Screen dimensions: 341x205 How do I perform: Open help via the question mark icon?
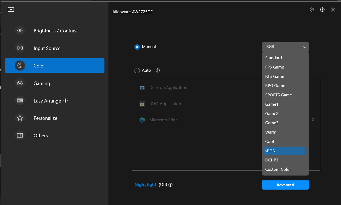tap(322, 10)
